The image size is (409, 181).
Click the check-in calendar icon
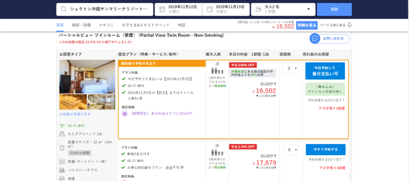(x=162, y=9)
